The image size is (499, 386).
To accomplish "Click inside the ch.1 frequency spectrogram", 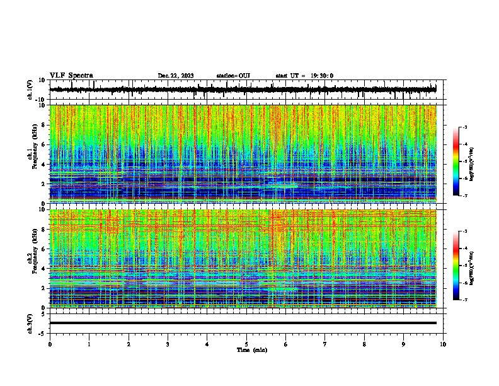I will point(243,154).
